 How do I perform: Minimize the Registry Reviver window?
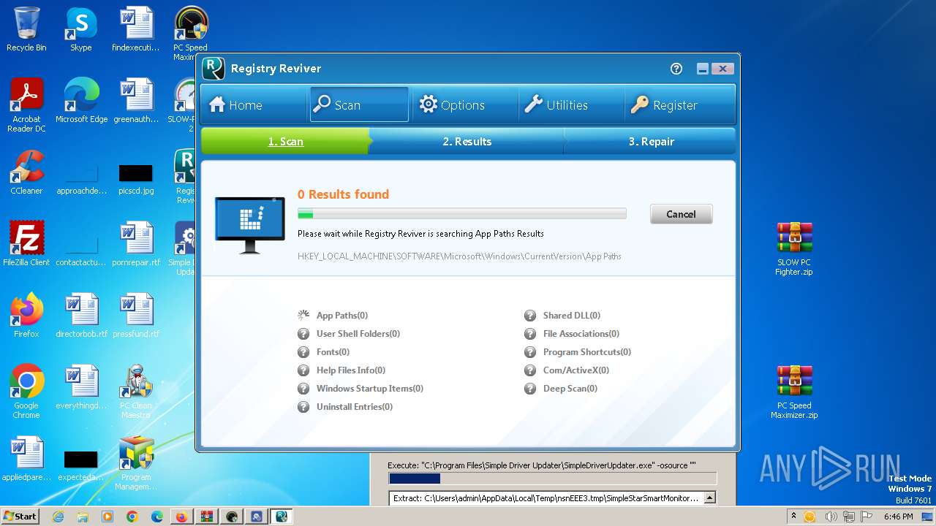click(703, 69)
